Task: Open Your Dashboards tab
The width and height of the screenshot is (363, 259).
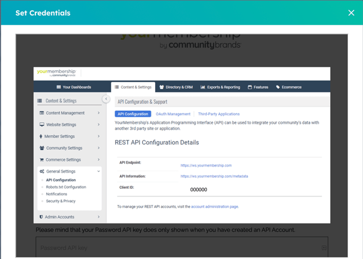Action: point(74,87)
